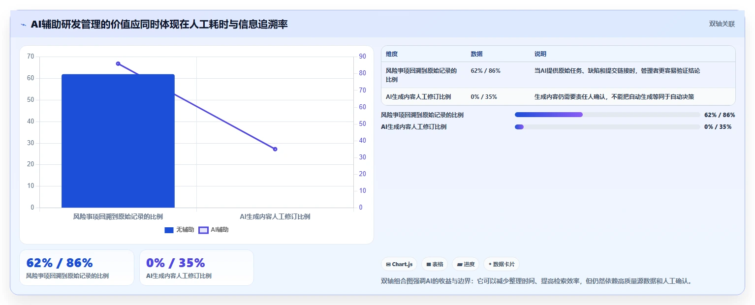Click the left axis value 70

pyautogui.click(x=31, y=57)
